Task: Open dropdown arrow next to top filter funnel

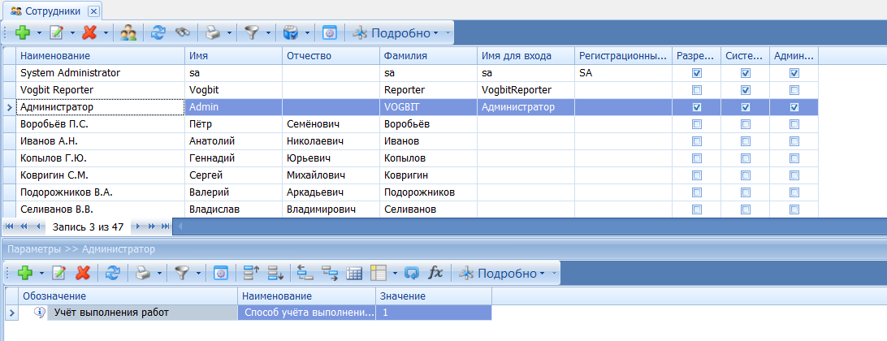Action: point(268,33)
